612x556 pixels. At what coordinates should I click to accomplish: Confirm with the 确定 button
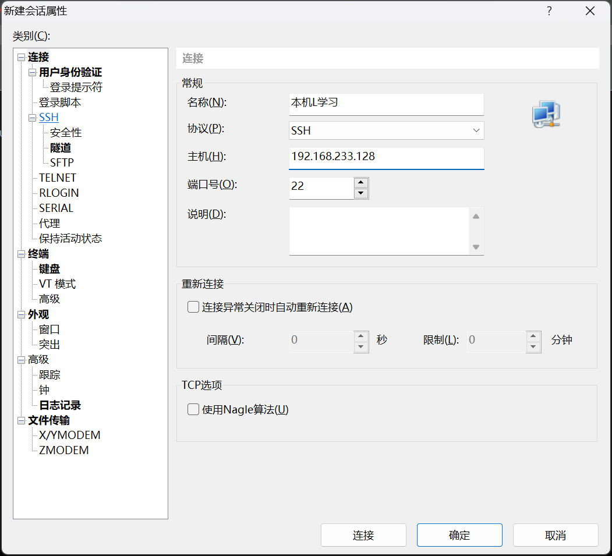(459, 535)
